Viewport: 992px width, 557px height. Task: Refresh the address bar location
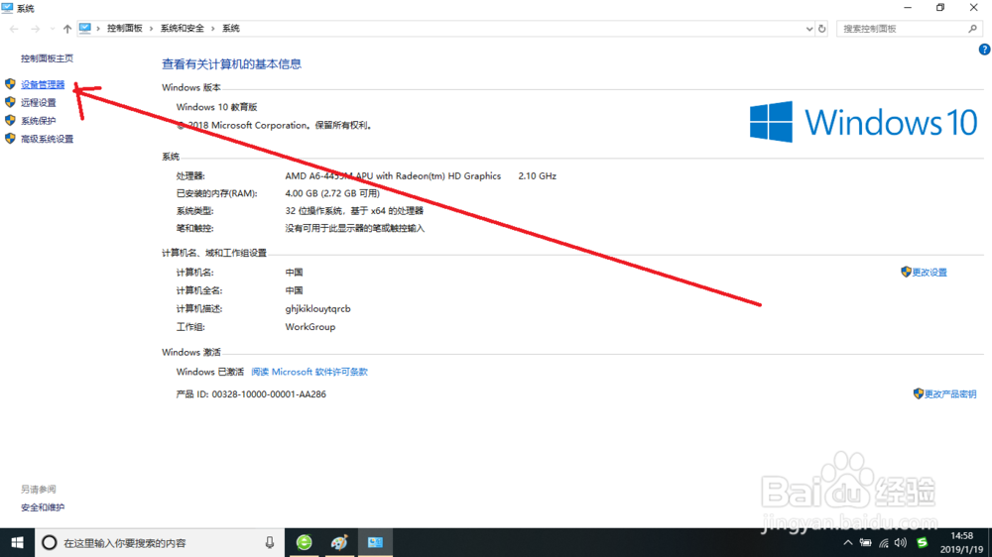pyautogui.click(x=821, y=29)
